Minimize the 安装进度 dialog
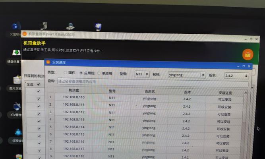The height and width of the screenshot is (159, 265). coord(238,66)
